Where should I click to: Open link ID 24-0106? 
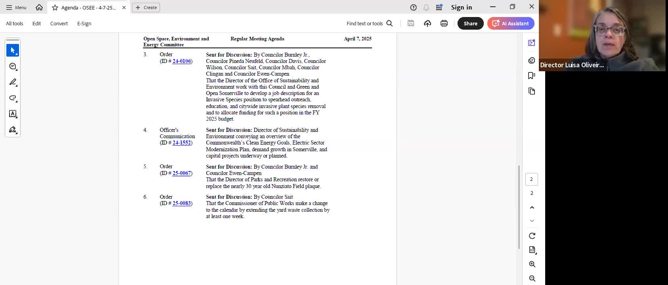pos(182,61)
